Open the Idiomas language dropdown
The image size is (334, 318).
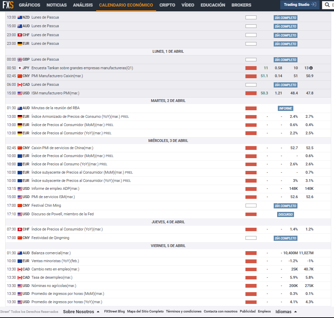[286, 311]
